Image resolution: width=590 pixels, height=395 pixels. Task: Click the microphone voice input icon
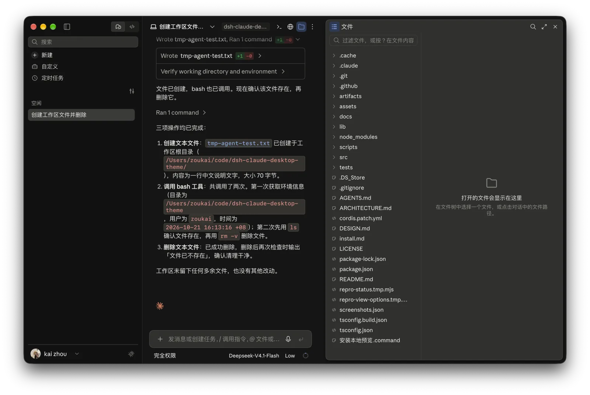click(x=288, y=339)
